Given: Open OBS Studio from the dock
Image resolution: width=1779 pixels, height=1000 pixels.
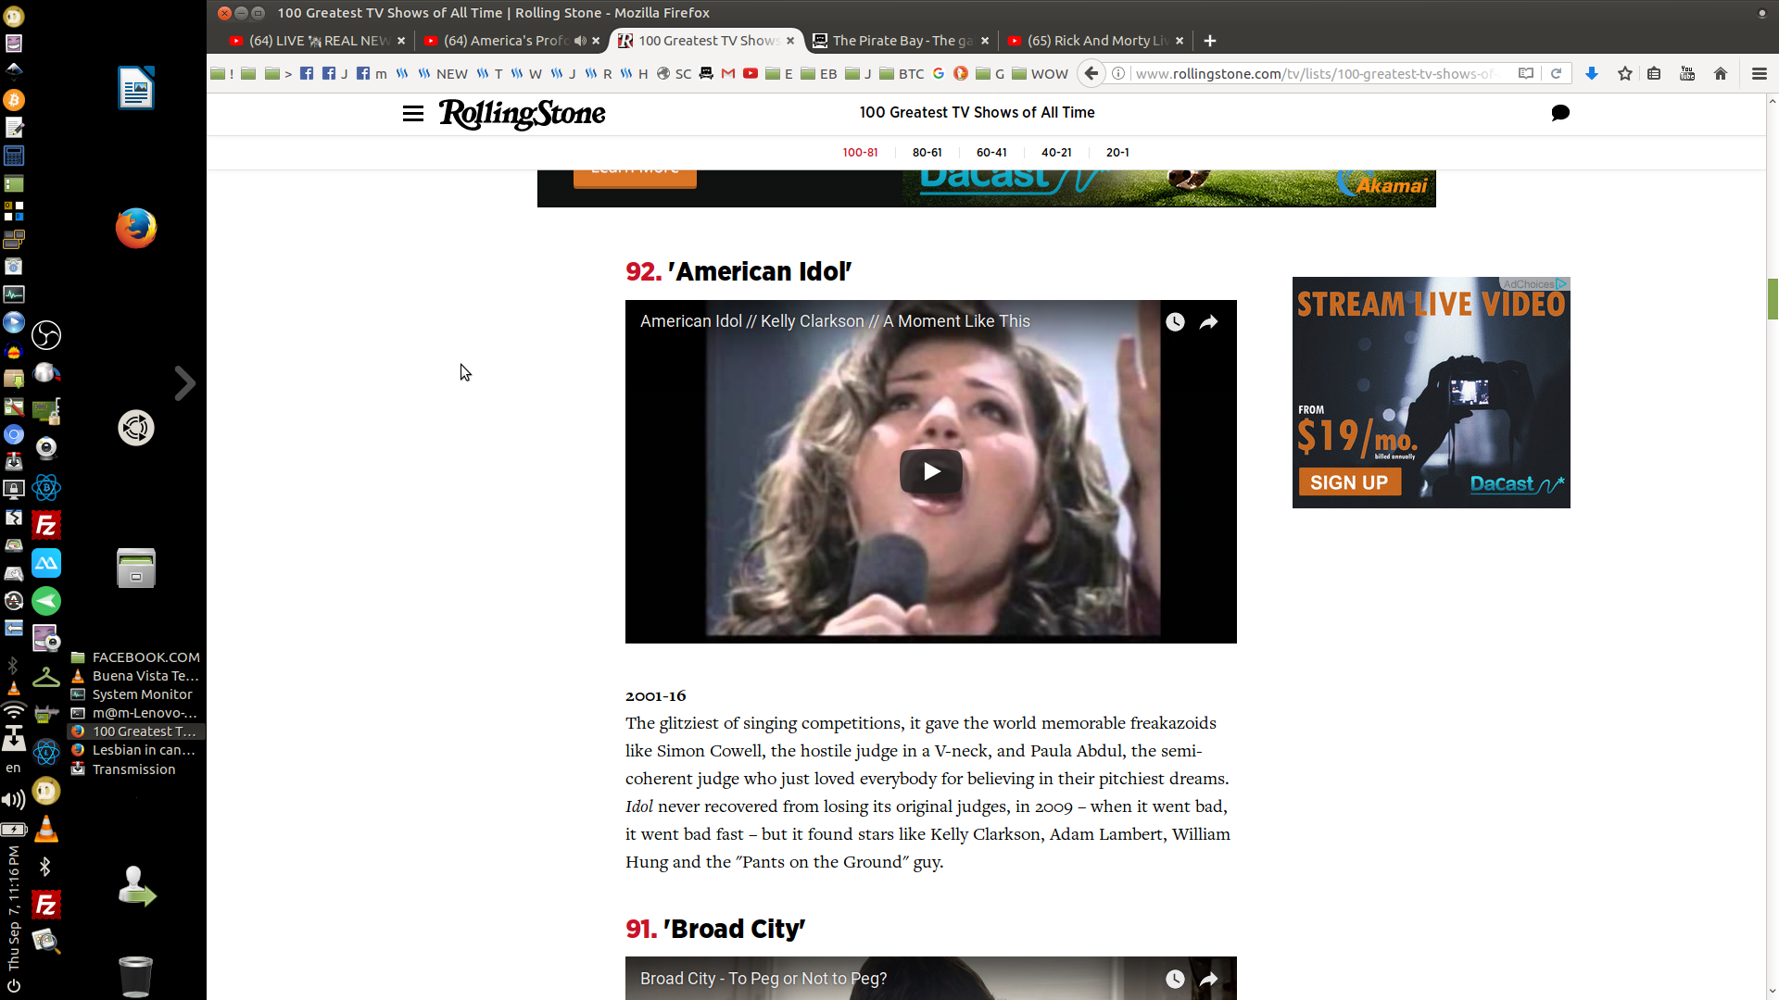Looking at the screenshot, I should (46, 335).
